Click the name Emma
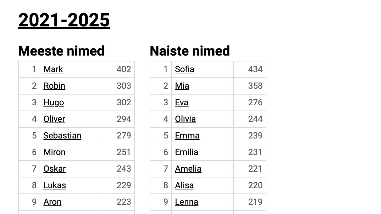Image resolution: width=381 pixels, height=214 pixels. pyautogui.click(x=187, y=136)
